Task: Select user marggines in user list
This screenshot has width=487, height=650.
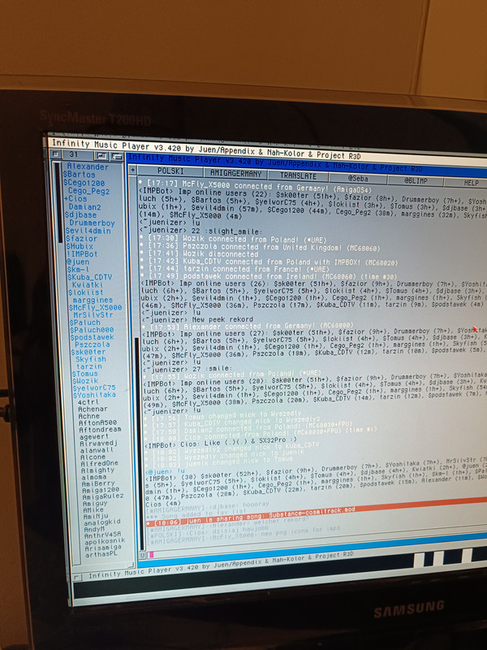Action: [x=93, y=299]
